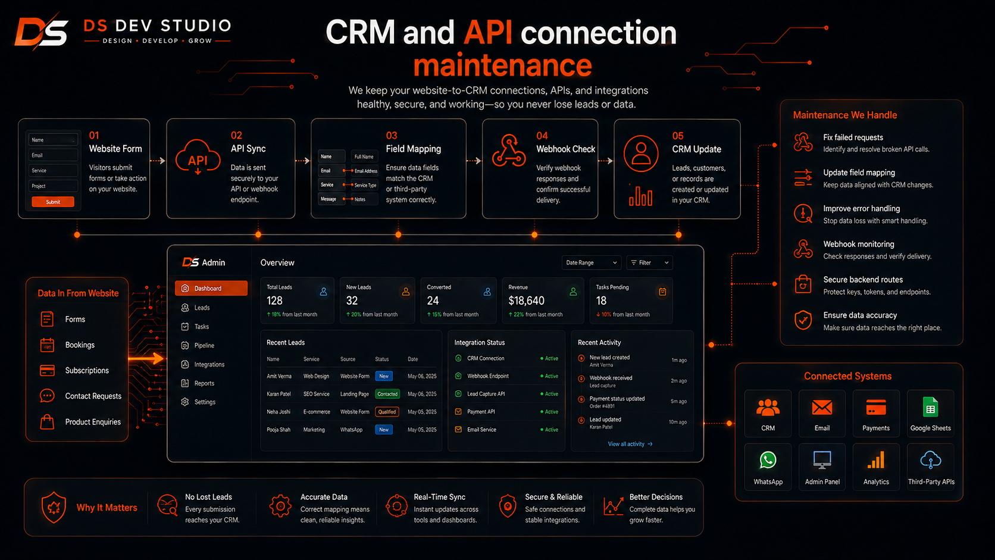Click the Qualified status badge for Neha Joshi
The height and width of the screenshot is (560, 995).
(387, 412)
